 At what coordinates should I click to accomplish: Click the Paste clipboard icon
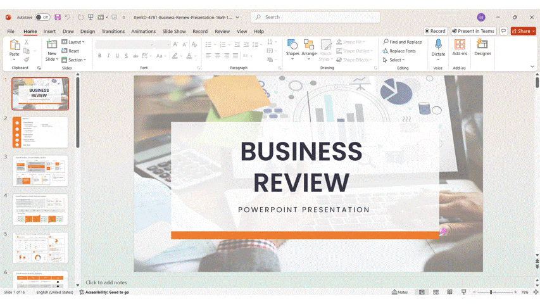15,45
